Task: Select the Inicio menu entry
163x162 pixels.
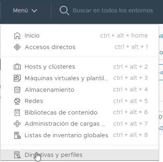Action: click(x=80, y=36)
